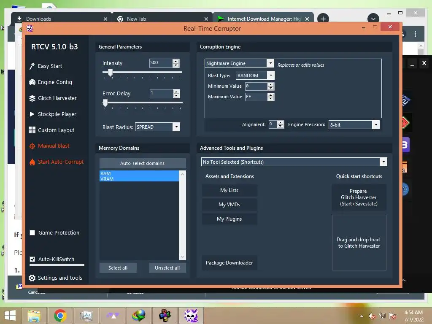Click Unselect all domains button
Image resolution: width=432 pixels, height=324 pixels.
coord(167,268)
